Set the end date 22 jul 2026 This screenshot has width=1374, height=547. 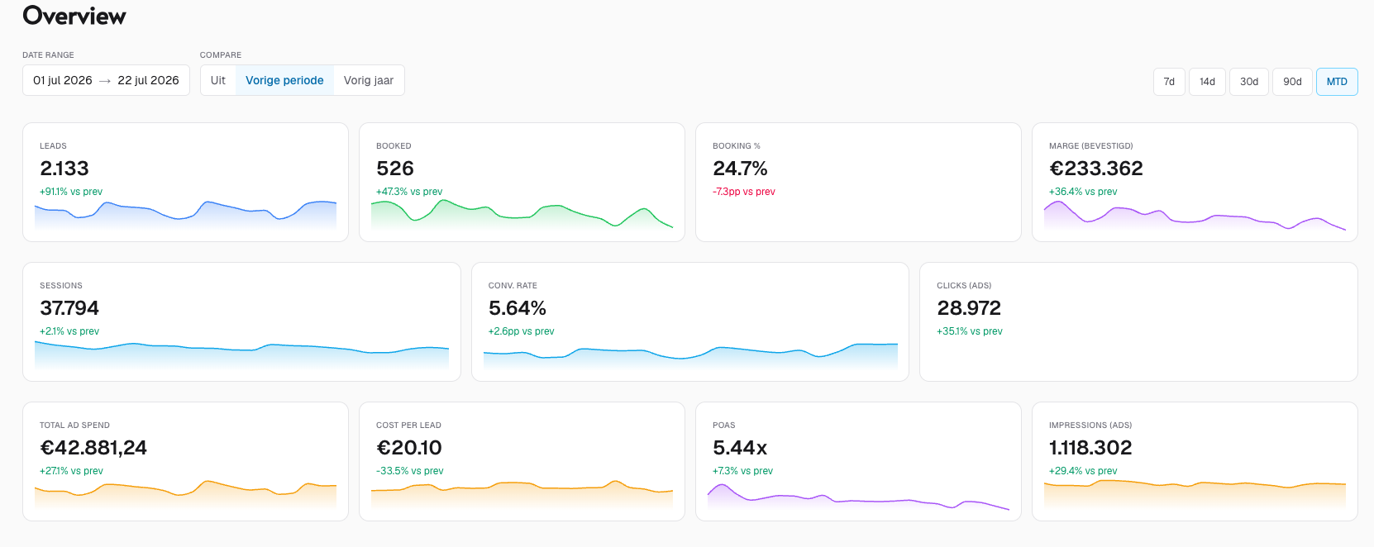148,80
